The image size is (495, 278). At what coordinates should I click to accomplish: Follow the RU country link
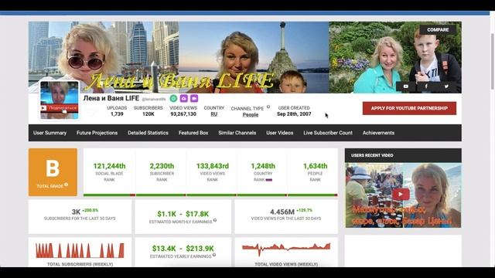[x=214, y=114]
